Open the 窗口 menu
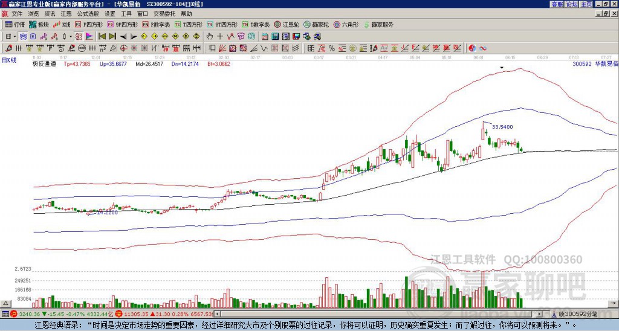 click(143, 14)
